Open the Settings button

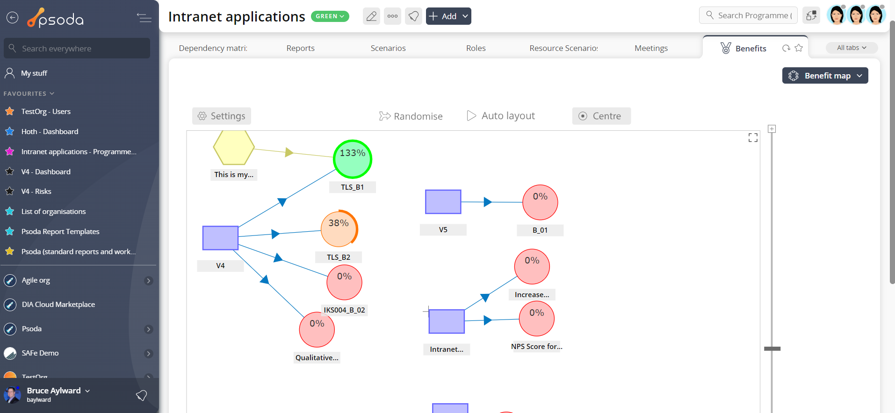[222, 116]
